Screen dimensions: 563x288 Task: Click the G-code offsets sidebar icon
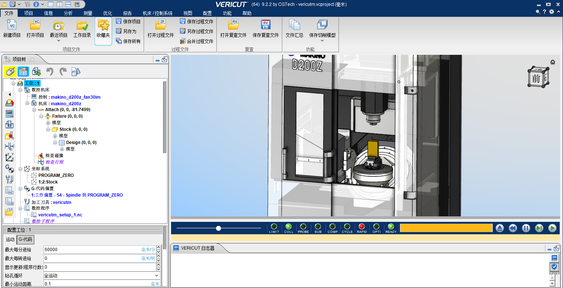[x=10, y=168]
